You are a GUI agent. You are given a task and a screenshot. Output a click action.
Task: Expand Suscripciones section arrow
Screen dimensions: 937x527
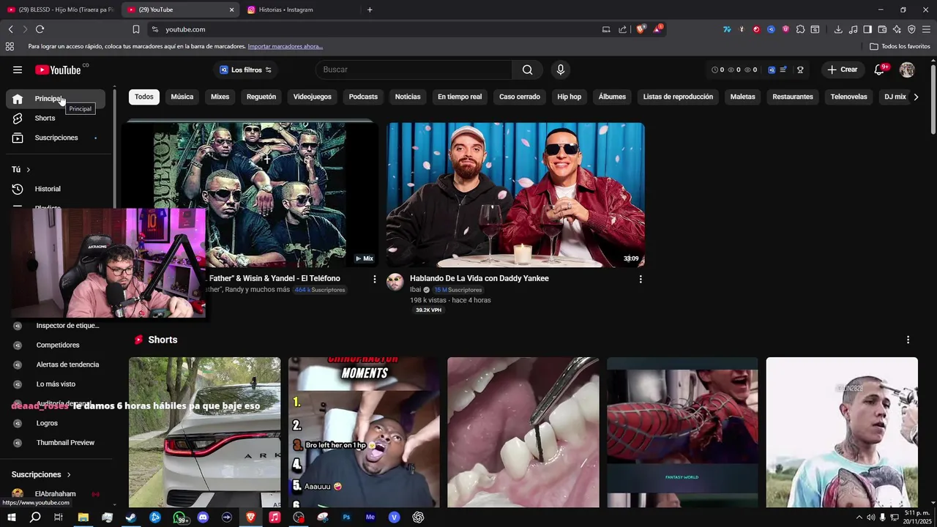coord(69,474)
